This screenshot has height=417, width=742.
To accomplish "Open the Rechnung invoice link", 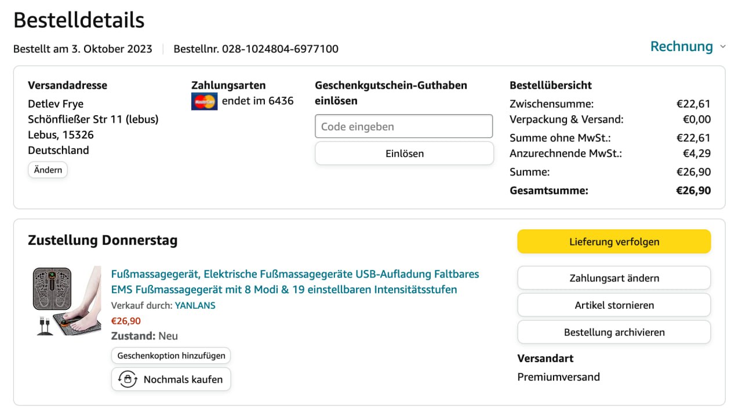I will pos(681,46).
